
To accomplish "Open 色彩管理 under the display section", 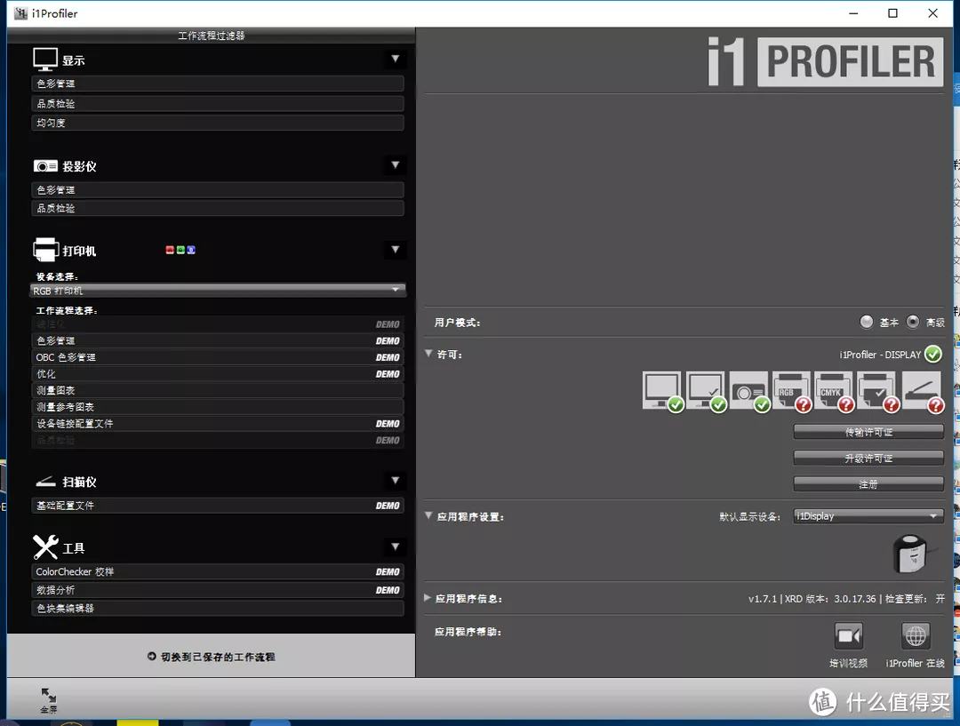I will coord(218,84).
